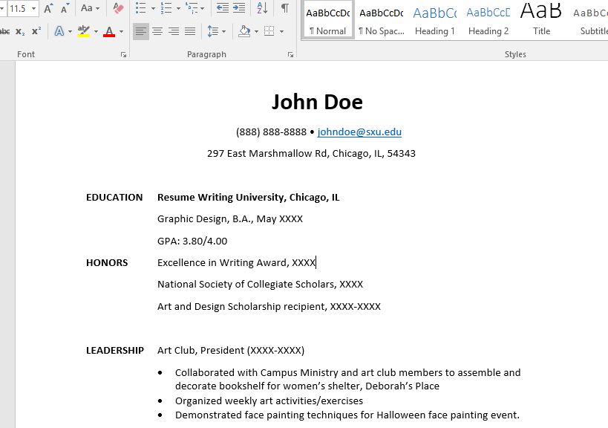Viewport: 608px width, 428px height.
Task: Click the John Doe name heading
Action: coord(317,102)
